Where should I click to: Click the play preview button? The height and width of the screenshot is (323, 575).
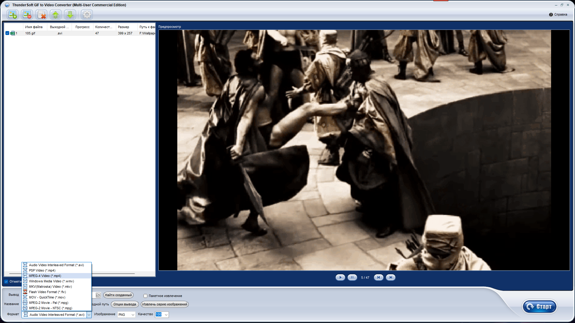coord(340,277)
